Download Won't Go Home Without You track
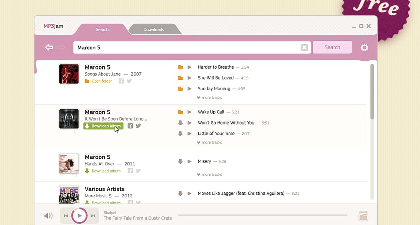The image size is (420, 225). [x=180, y=123]
